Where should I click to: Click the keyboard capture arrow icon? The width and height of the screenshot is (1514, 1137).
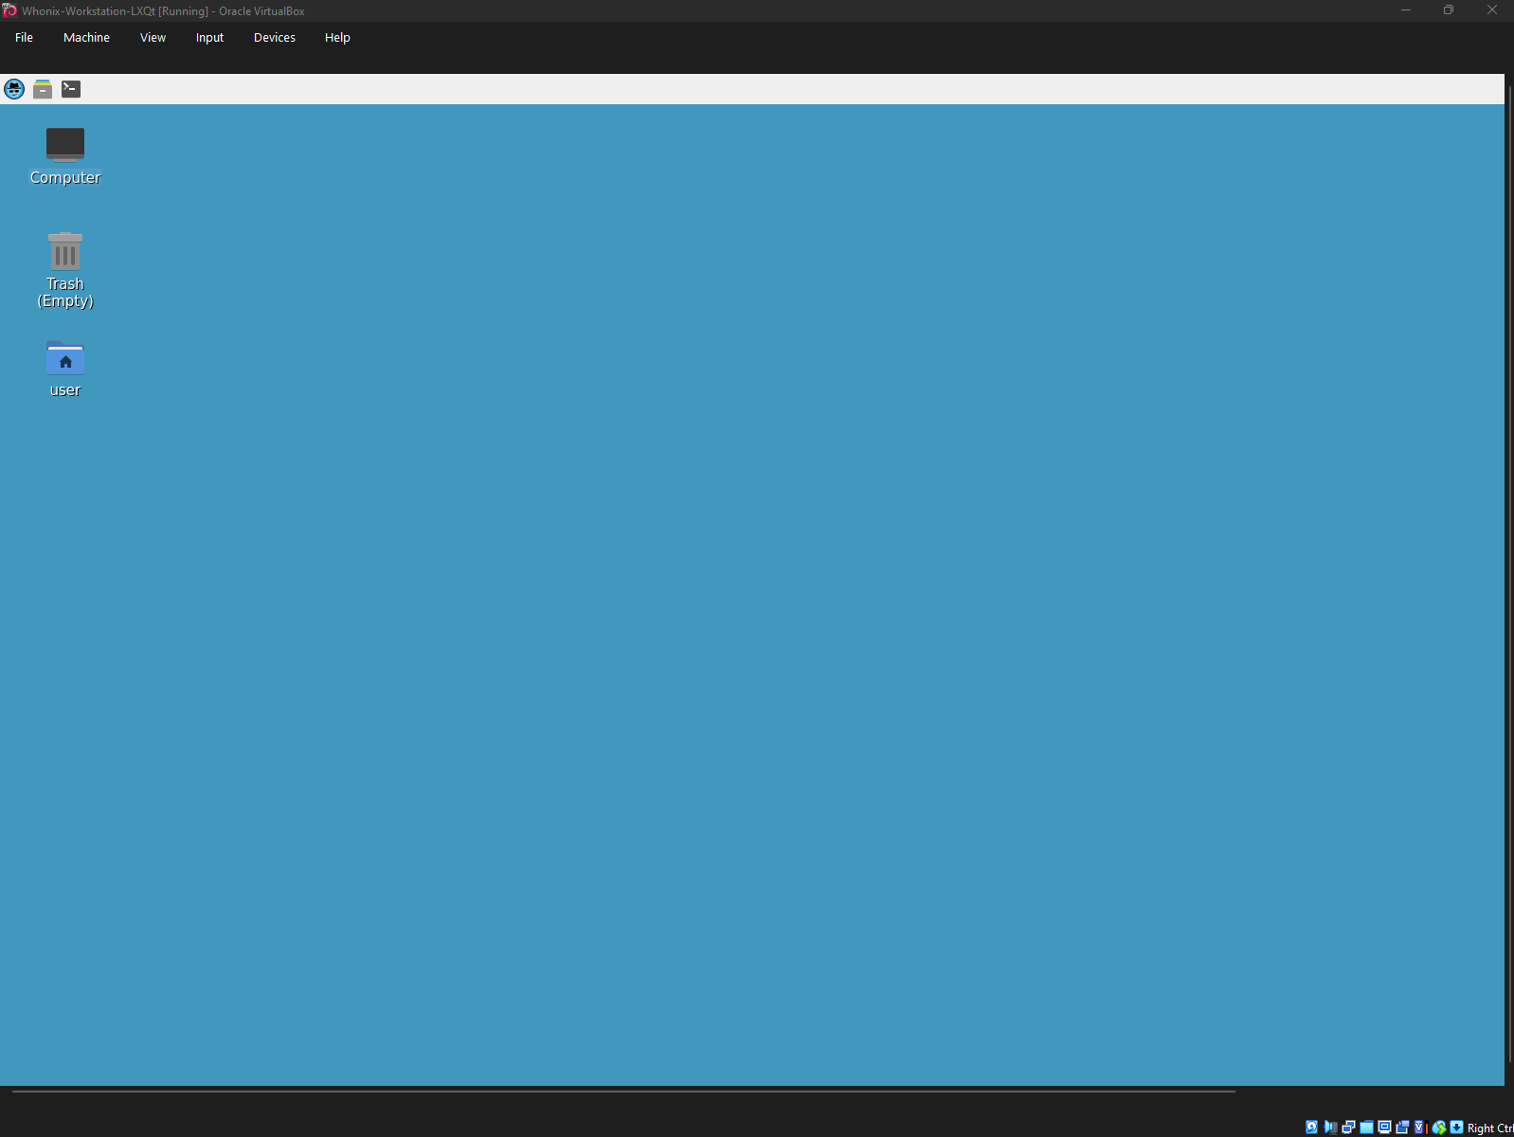pos(1456,1127)
